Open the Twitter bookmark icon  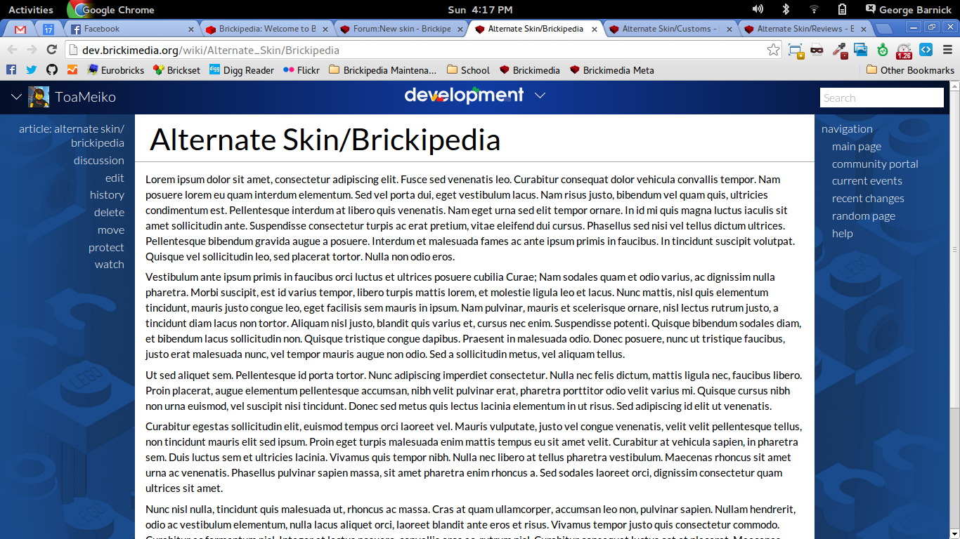point(32,70)
